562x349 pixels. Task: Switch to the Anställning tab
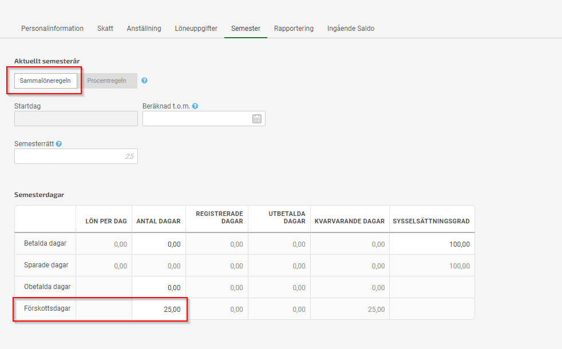tap(144, 28)
